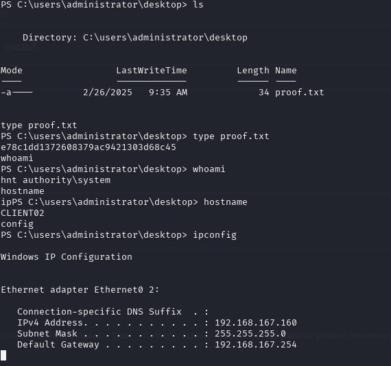Click the 'ls' command on first line
The image size is (391, 366).
pos(198,5)
